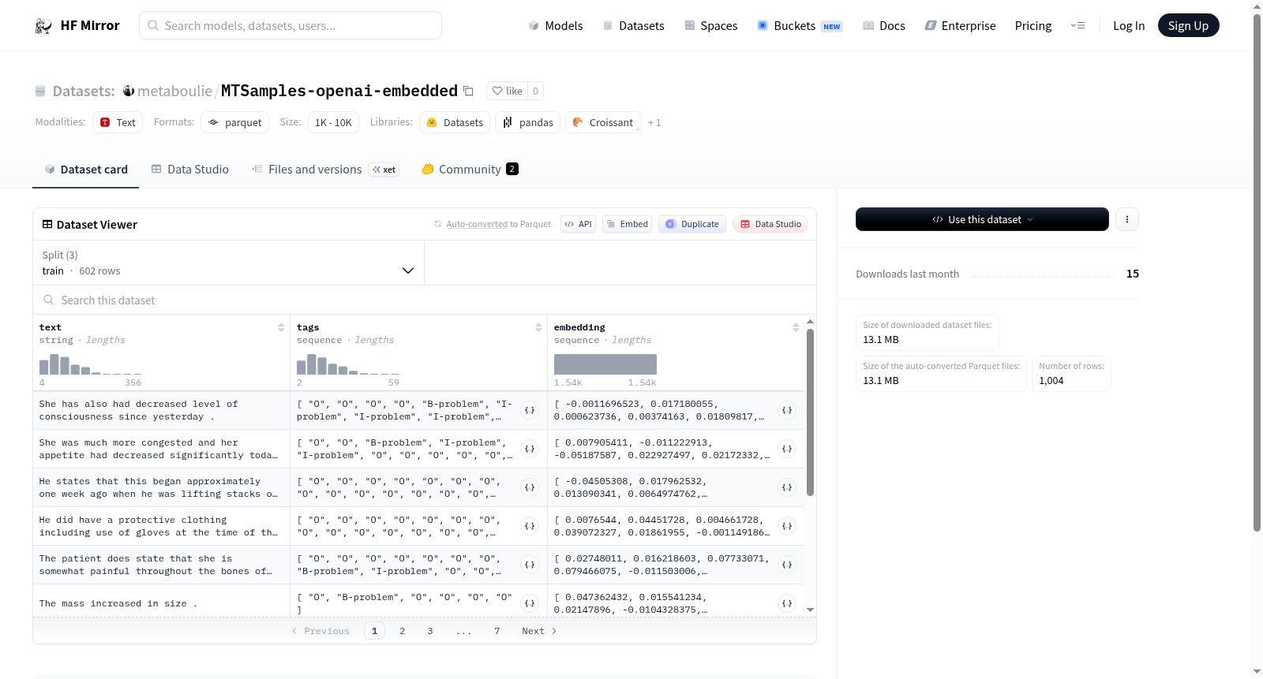The height and width of the screenshot is (679, 1263).
Task: Expand tags cell of 'The patient does state' row
Action: (530, 565)
